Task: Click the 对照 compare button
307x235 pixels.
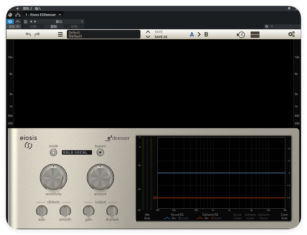Action: 33,27
